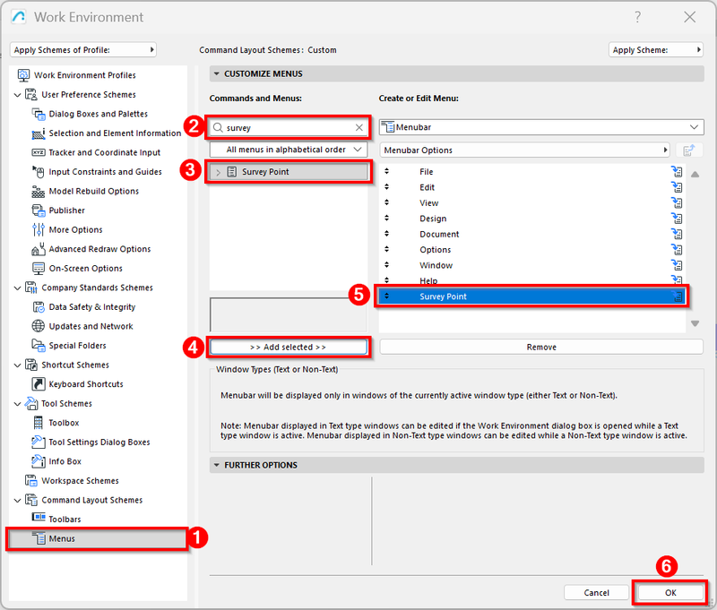Open the Menubar dropdown
The image size is (717, 610).
pyautogui.click(x=541, y=127)
